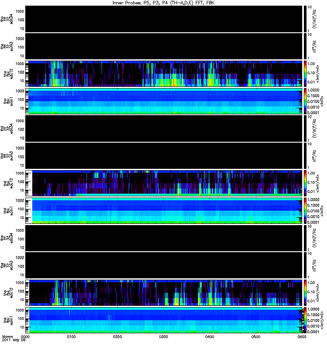327x349 pixels.
Task: Select the 'thd fbk edc12' panel label
Action: [8, 183]
